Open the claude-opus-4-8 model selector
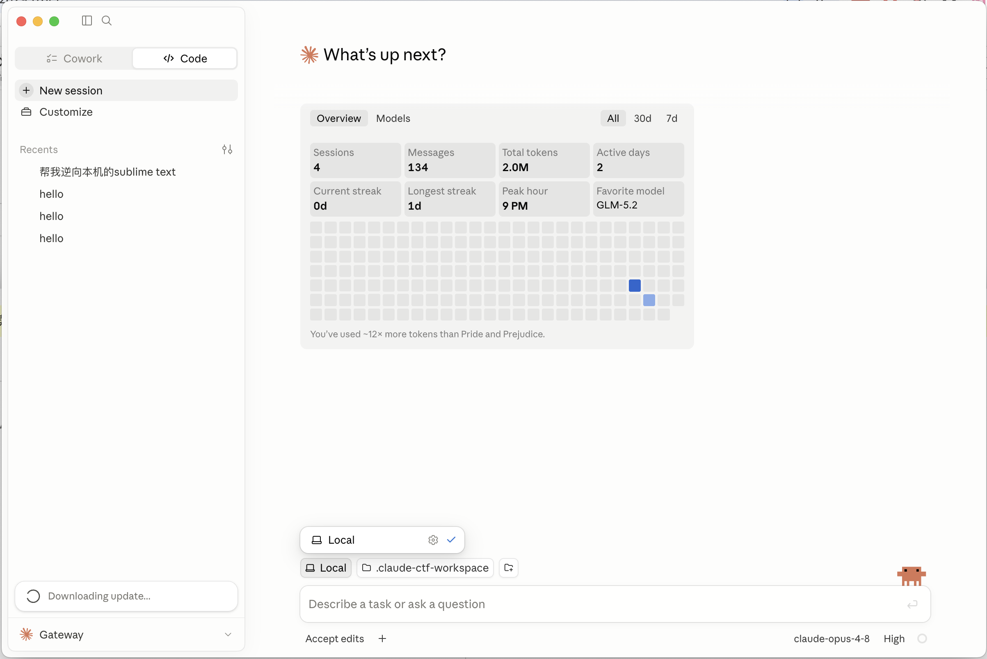987x659 pixels. point(832,639)
